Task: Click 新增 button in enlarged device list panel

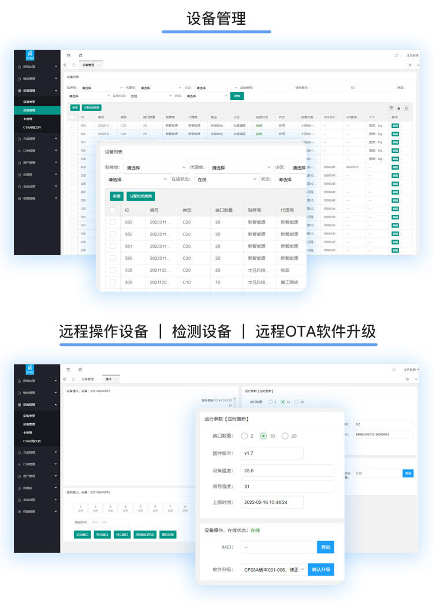Action: coord(117,196)
